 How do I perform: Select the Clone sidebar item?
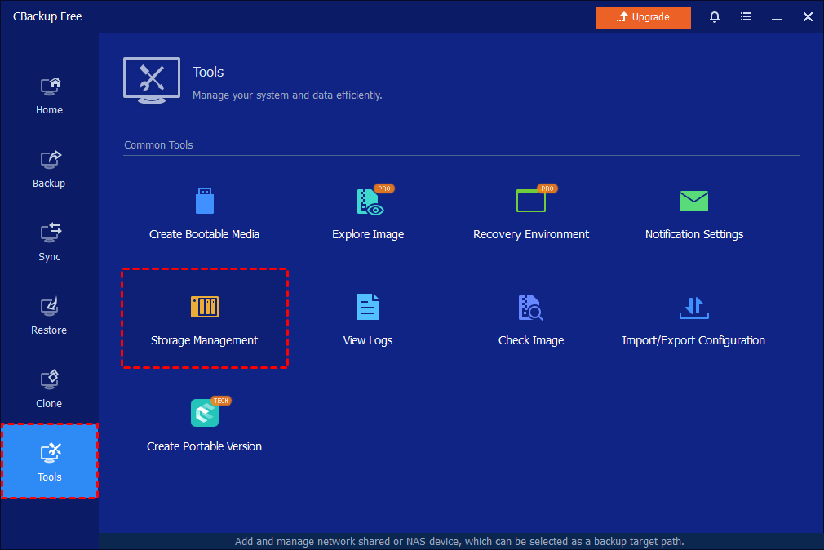pyautogui.click(x=49, y=389)
